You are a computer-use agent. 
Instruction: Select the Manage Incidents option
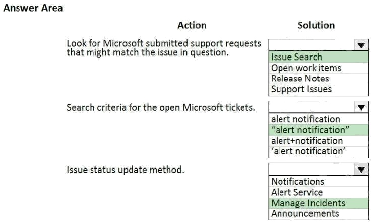(308, 203)
